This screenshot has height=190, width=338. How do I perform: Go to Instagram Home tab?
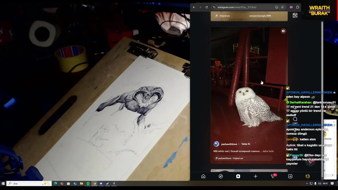203,176
